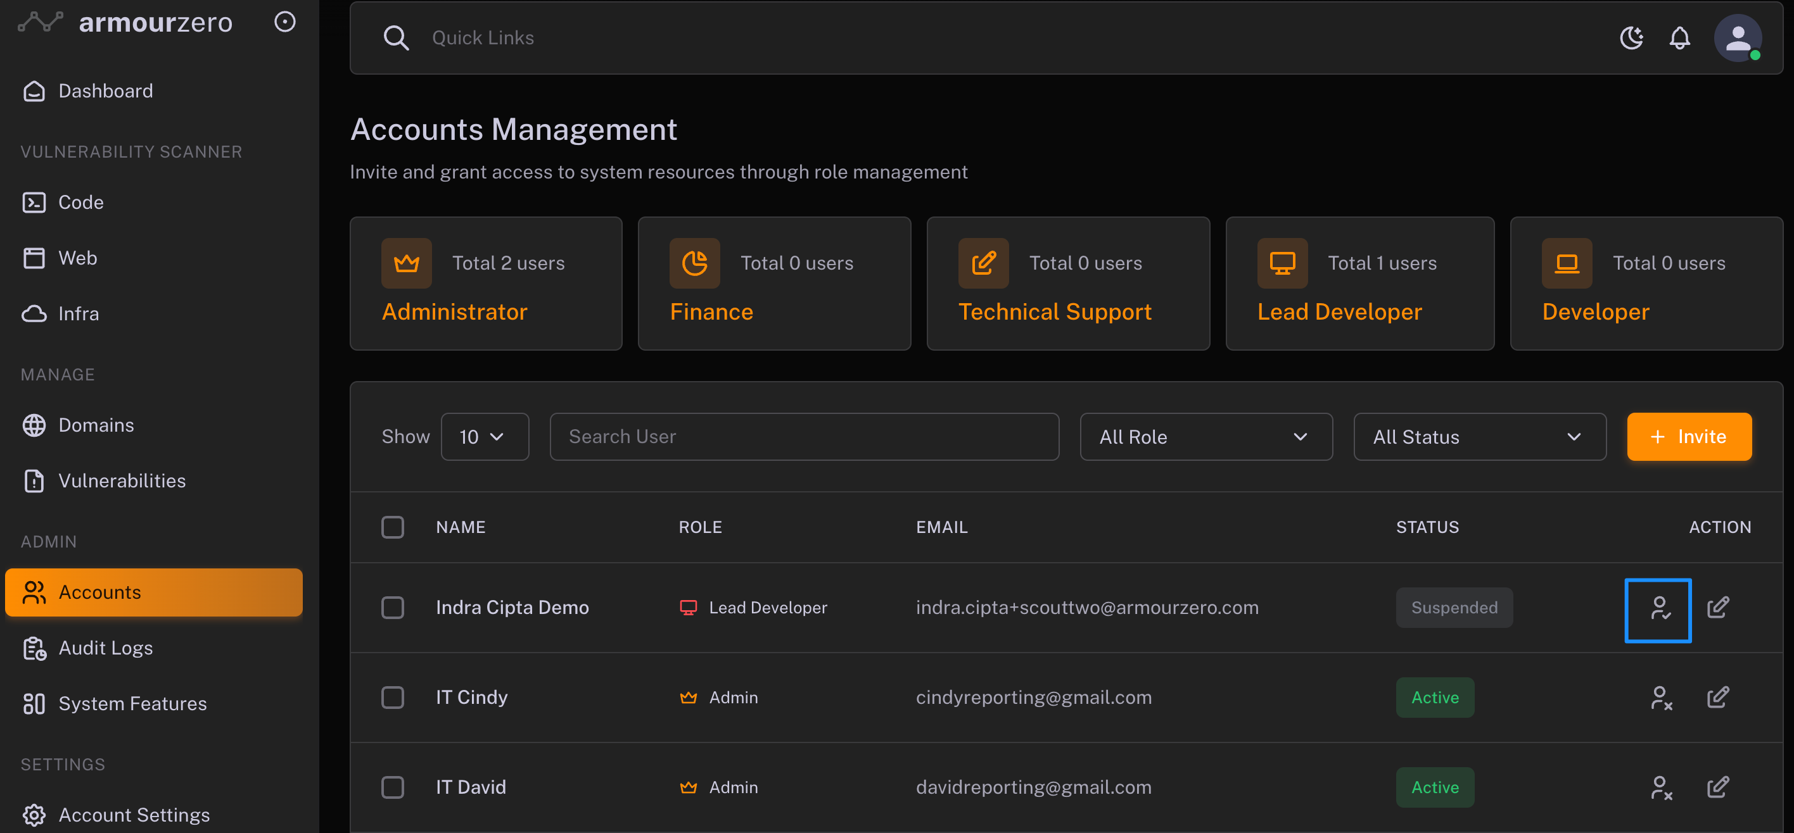Viewport: 1794px width, 833px height.
Task: Suspend user IT David
Action: click(1660, 787)
